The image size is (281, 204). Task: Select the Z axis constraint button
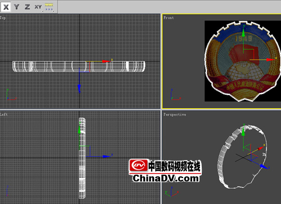click(x=28, y=7)
